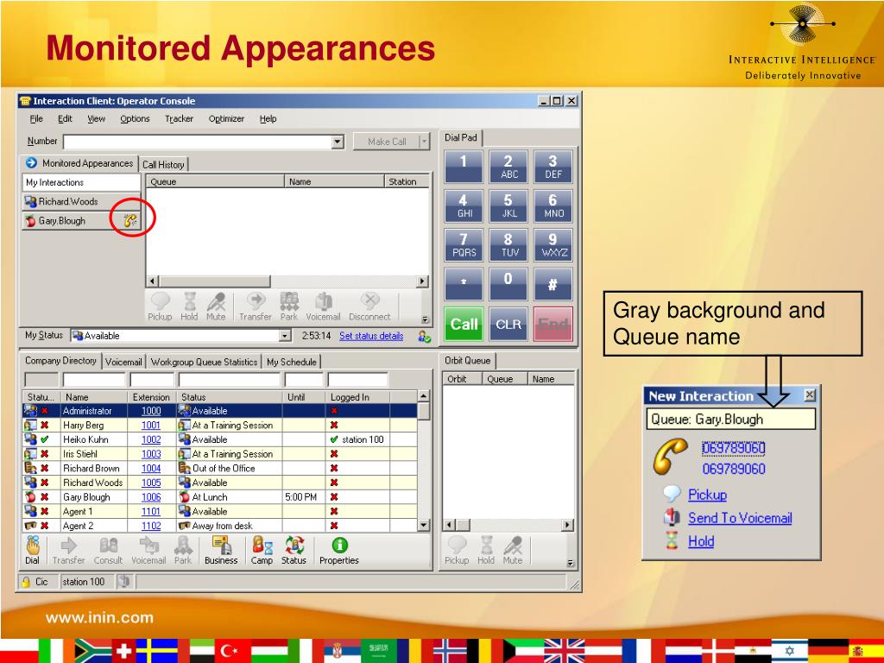
Task: Click the Voicemail icon beside Consult in directory toolbar
Action: (148, 546)
